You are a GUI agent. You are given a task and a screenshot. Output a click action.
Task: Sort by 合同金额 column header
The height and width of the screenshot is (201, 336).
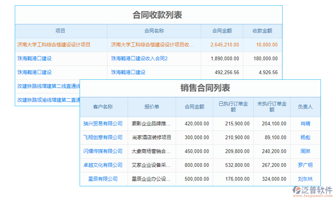[x=222, y=30]
